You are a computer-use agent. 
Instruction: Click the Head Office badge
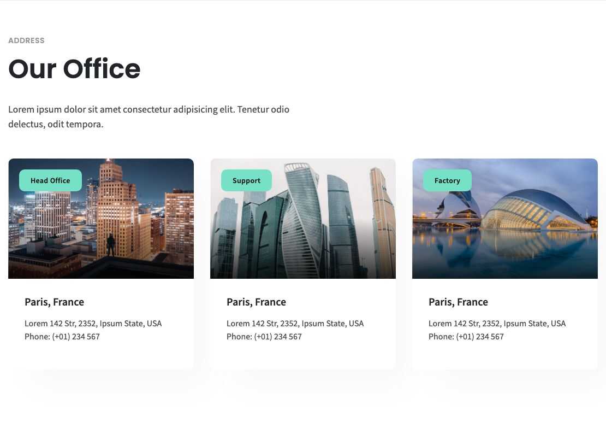50,180
